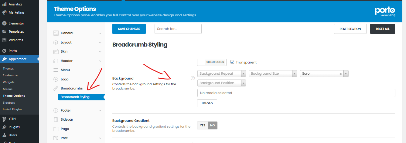The width and height of the screenshot is (406, 143).
Task: Open the Sidebar options section
Action: click(x=67, y=119)
